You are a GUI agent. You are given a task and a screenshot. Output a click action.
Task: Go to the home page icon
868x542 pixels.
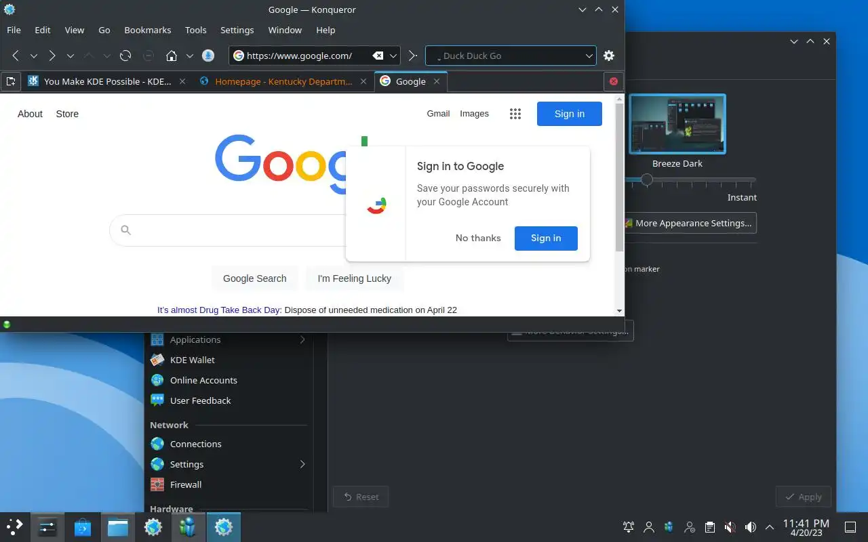[x=172, y=56]
